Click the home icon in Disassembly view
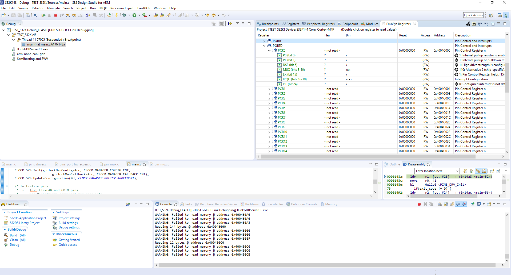511x275 pixels. point(472,171)
